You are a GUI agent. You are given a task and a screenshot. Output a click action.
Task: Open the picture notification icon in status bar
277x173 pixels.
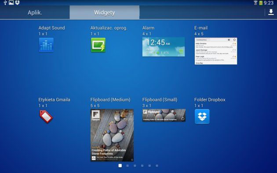click(x=11, y=3)
